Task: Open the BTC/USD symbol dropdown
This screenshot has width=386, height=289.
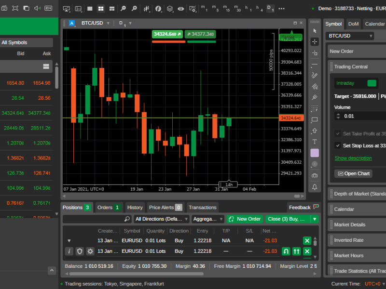Action: (350, 36)
